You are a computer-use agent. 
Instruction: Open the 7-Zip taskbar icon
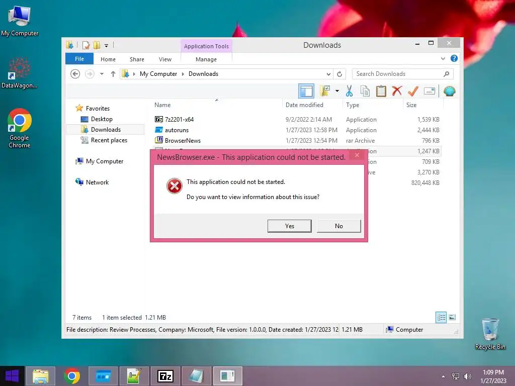tap(165, 376)
